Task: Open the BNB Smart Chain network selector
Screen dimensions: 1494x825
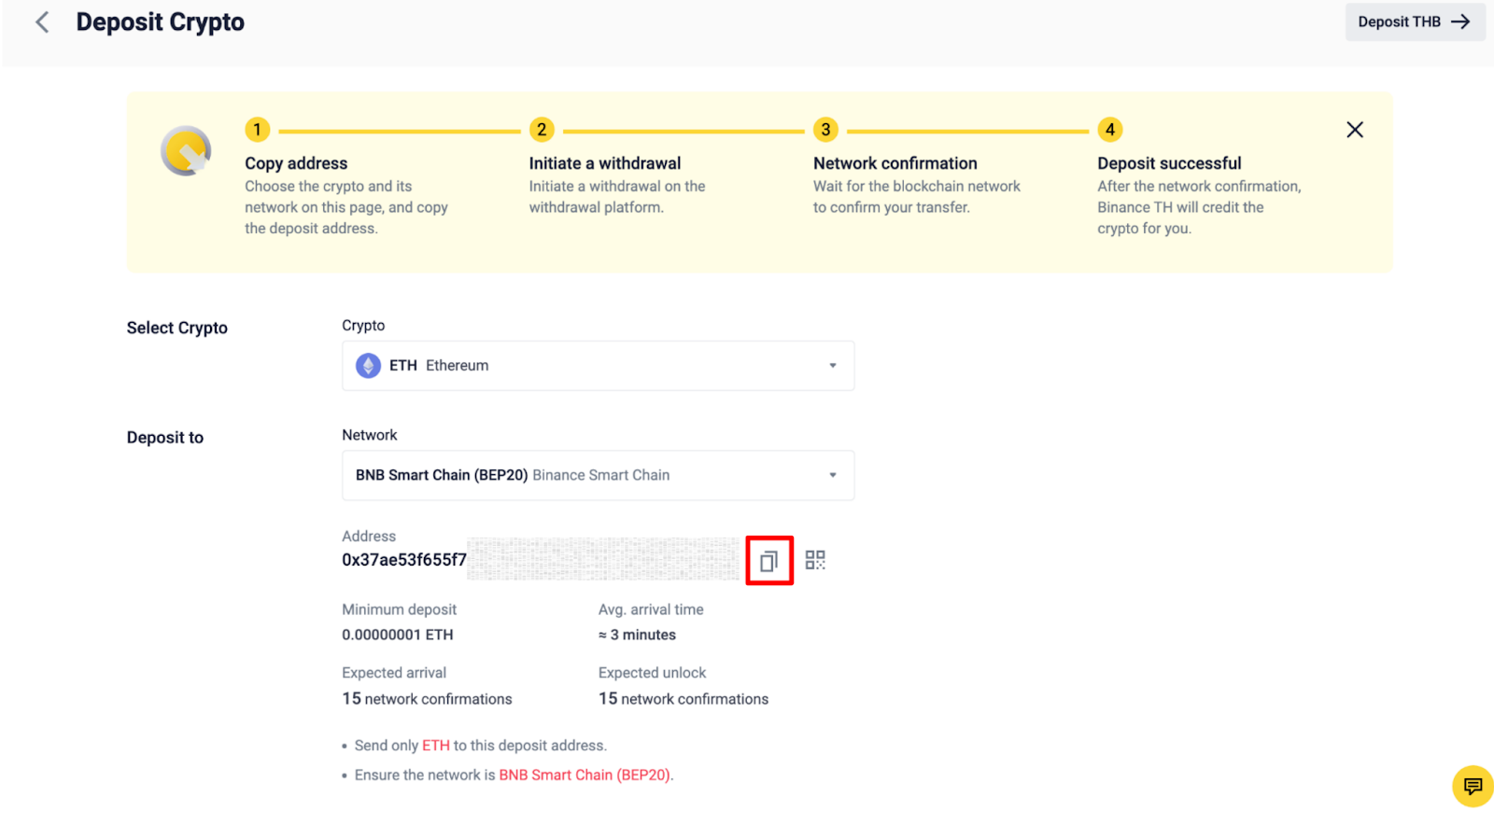Action: [579, 475]
